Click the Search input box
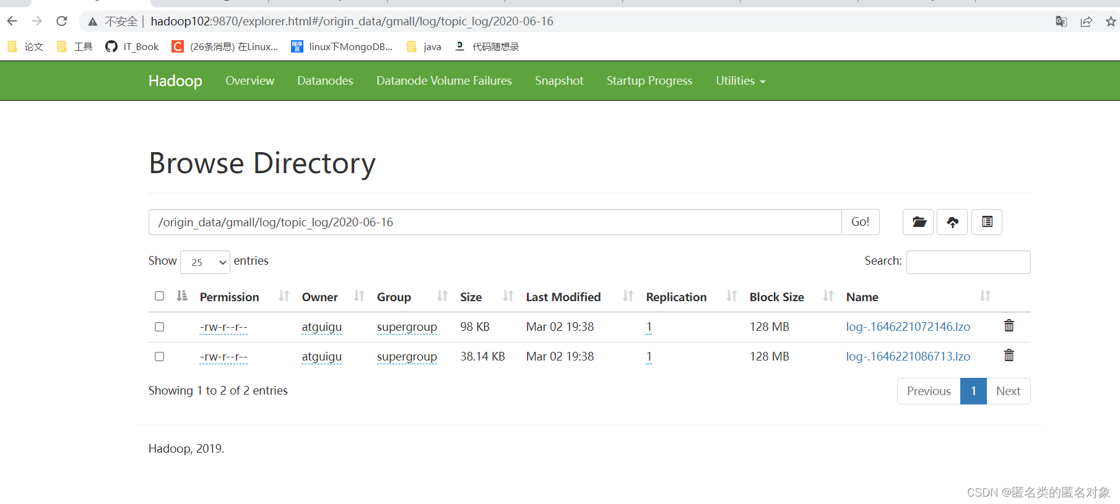 968,262
